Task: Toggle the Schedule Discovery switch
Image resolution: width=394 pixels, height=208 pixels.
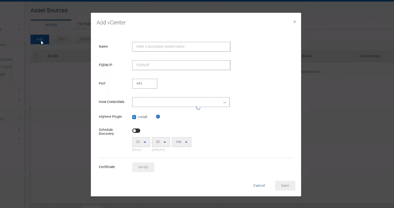Action: point(136,131)
